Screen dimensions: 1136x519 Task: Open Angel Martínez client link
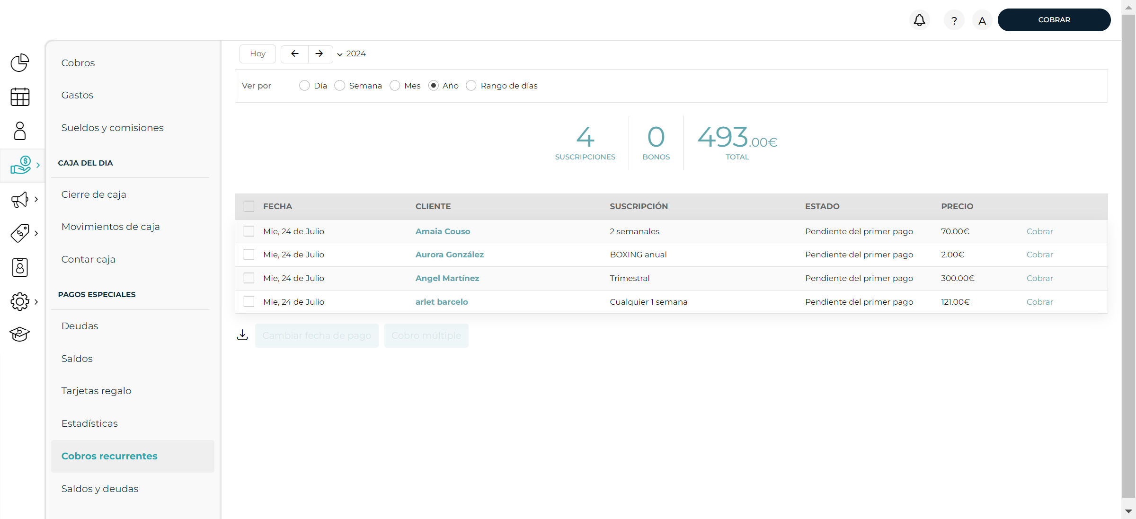coord(447,278)
